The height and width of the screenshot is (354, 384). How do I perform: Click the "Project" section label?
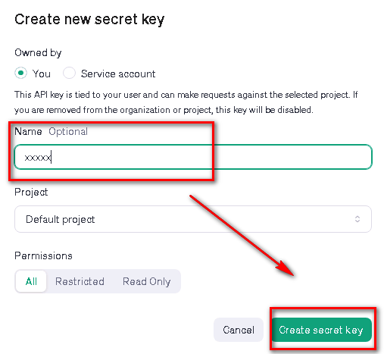click(x=31, y=193)
